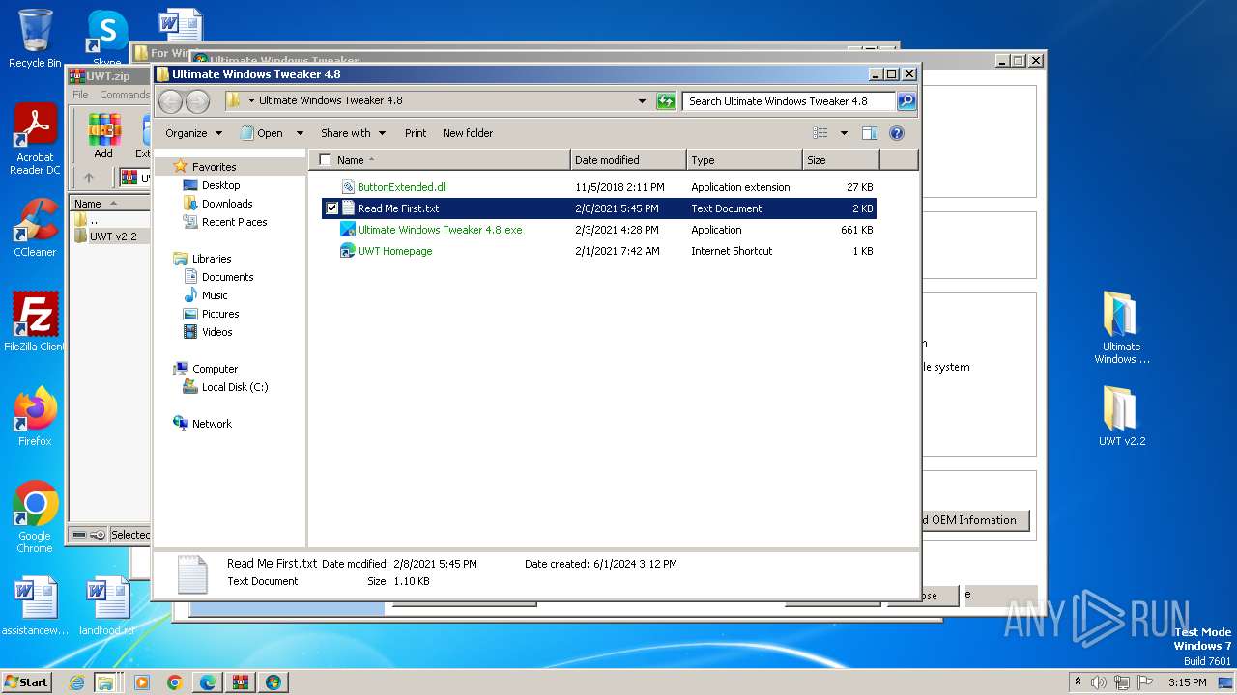This screenshot has height=695, width=1237.
Task: Open the Explorer help icon
Action: click(896, 133)
